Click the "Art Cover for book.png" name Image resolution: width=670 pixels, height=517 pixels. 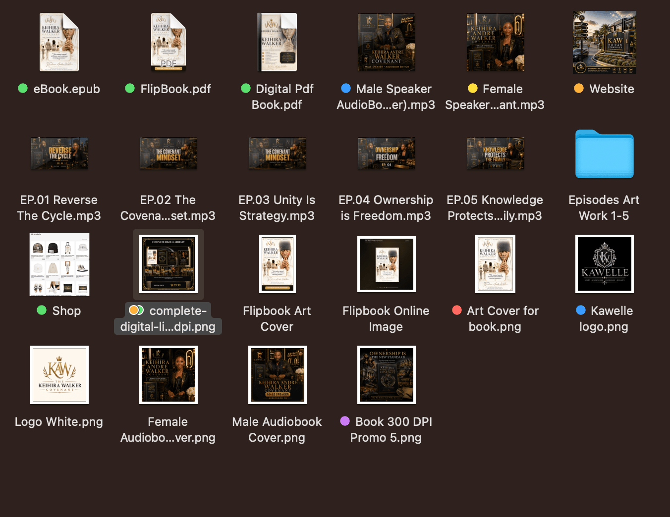[x=502, y=319]
